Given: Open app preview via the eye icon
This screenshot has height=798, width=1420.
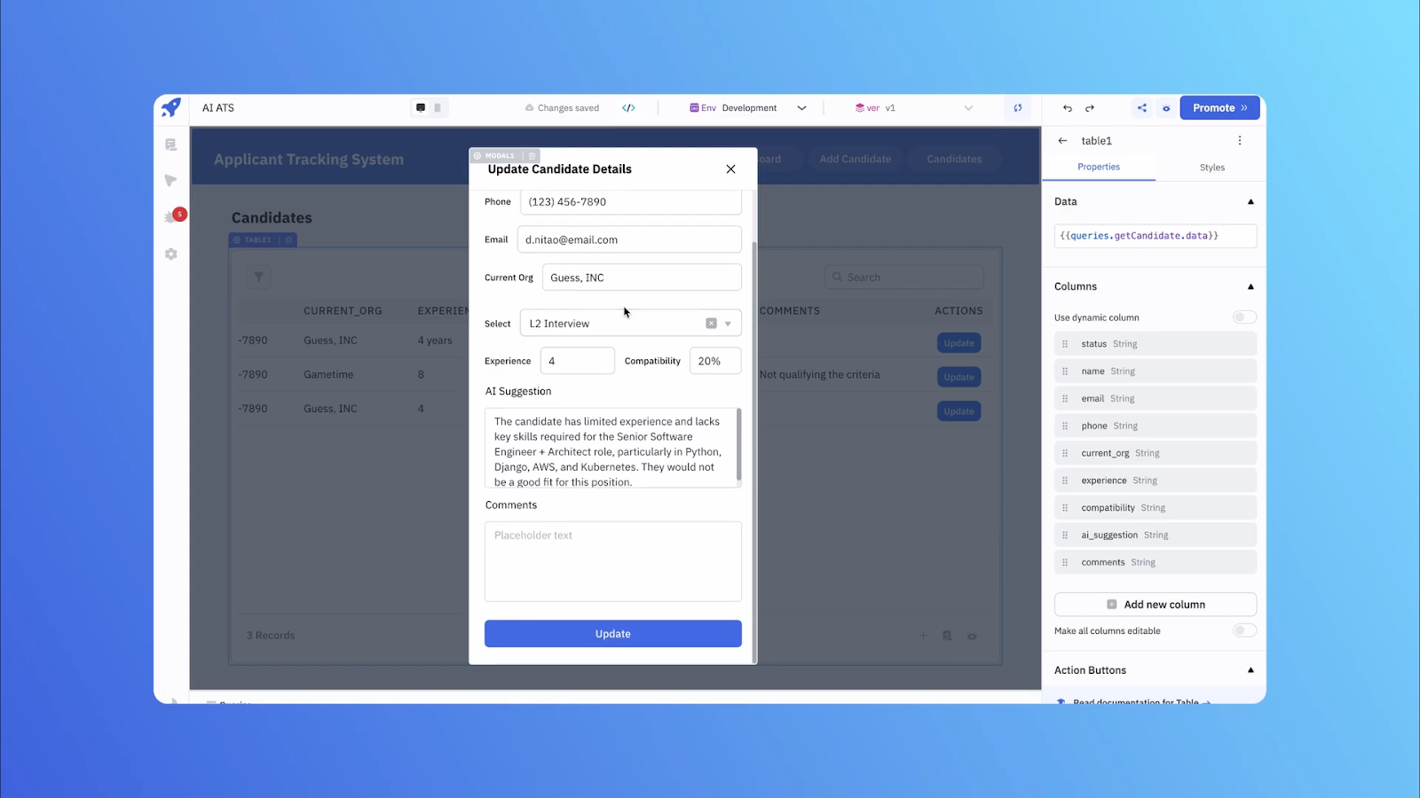Looking at the screenshot, I should [x=1166, y=108].
